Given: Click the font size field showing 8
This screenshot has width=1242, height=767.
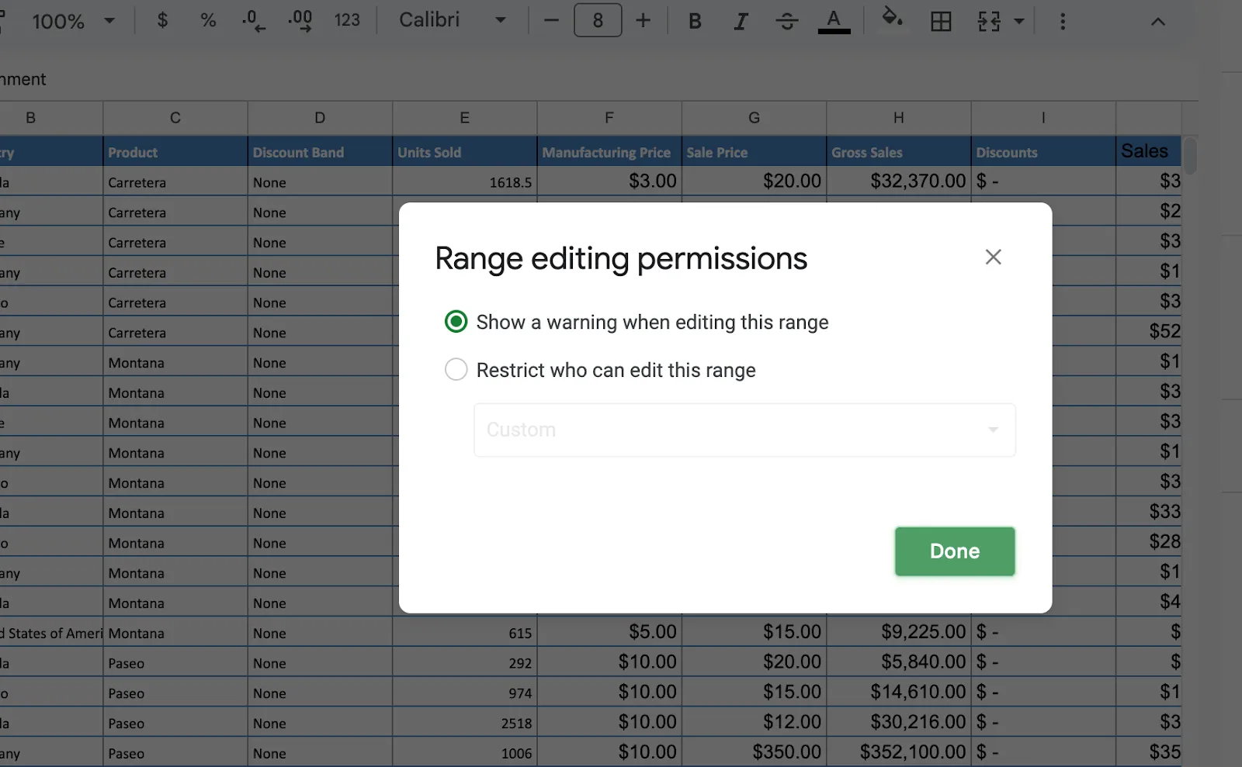Looking at the screenshot, I should tap(598, 20).
